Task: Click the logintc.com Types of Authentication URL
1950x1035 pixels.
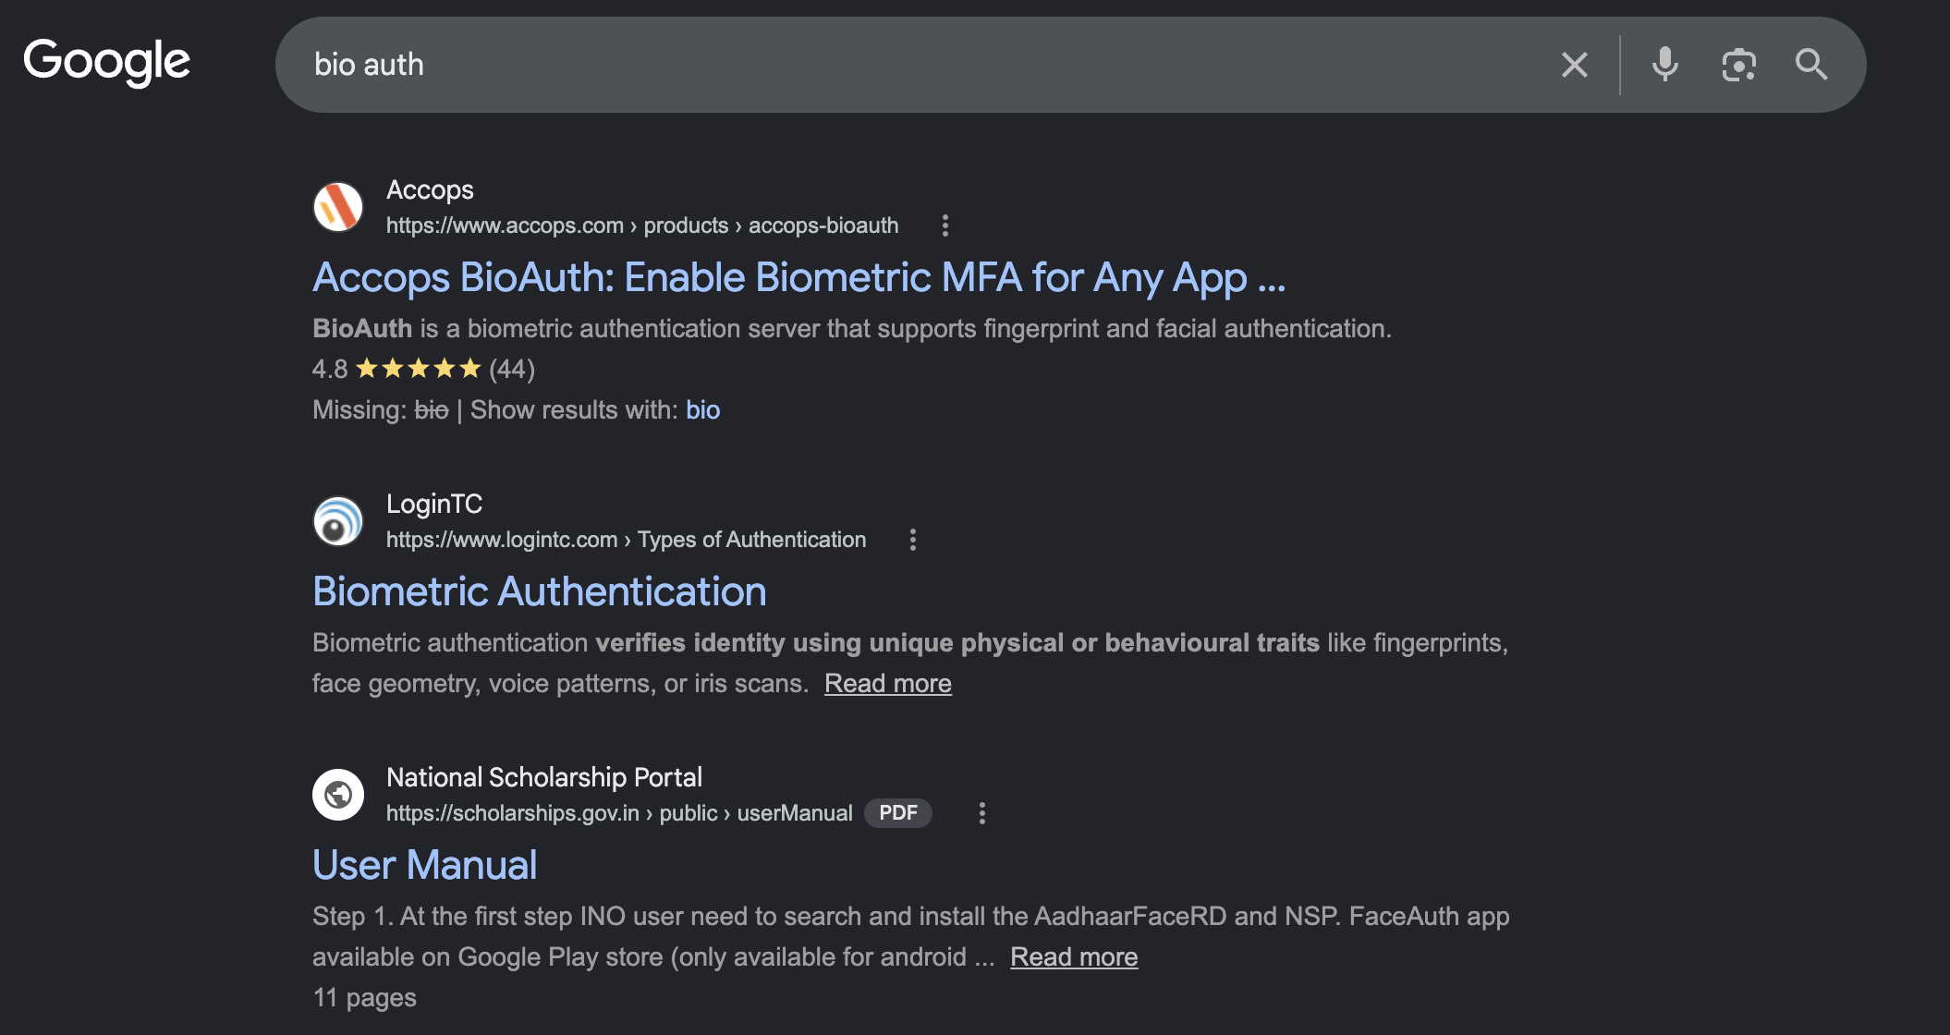Action: click(627, 540)
